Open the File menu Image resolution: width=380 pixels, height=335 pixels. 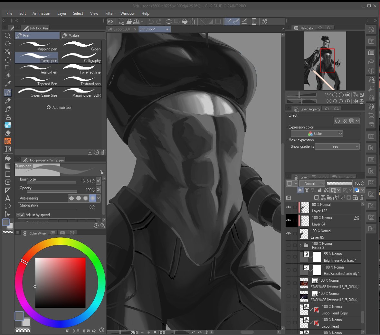click(x=9, y=13)
